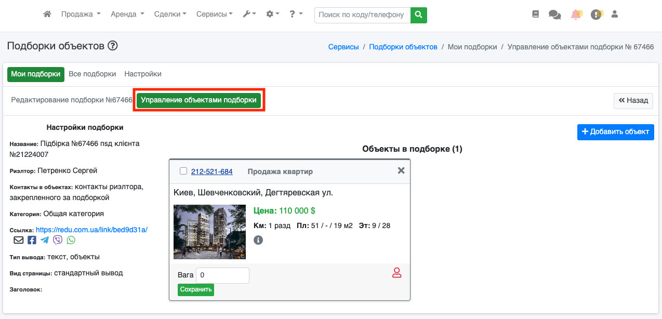Share the selection link on Facebook
The image size is (662, 319).
(x=32, y=240)
